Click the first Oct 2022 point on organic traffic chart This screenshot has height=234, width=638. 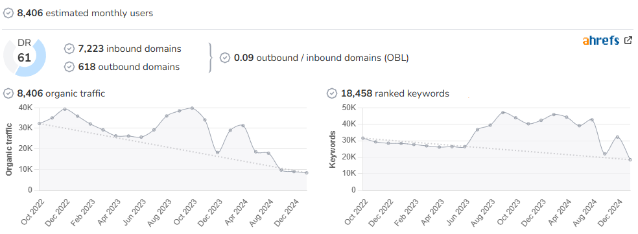pyautogui.click(x=39, y=123)
